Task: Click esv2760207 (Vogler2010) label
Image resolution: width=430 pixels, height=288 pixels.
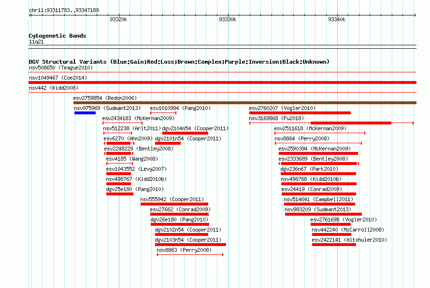Action: 282,108
